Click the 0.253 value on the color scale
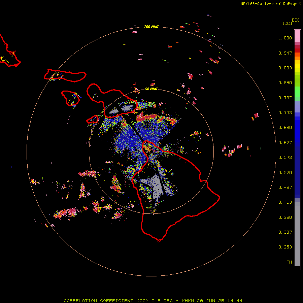This screenshot has height=303, width=303. click(x=285, y=247)
